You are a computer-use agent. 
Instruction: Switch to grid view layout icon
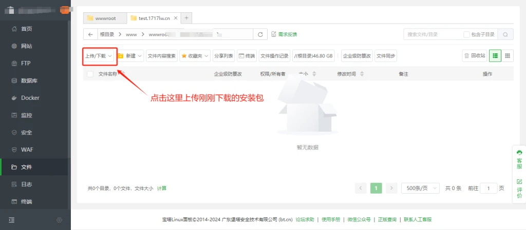point(508,56)
